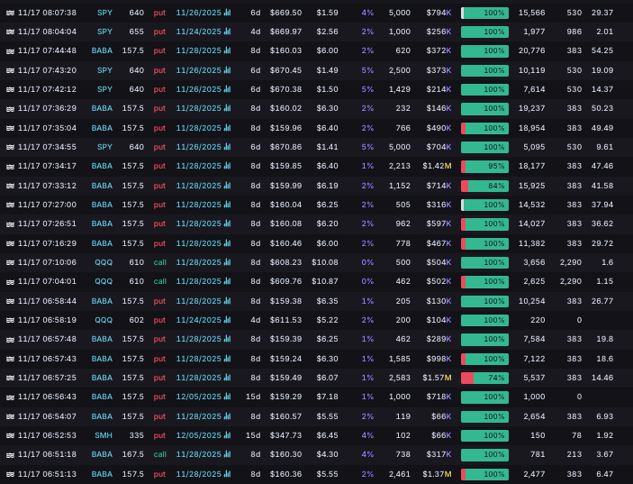
Task: Click the leading icon of the 06:51:13 row
Action: click(x=10, y=474)
